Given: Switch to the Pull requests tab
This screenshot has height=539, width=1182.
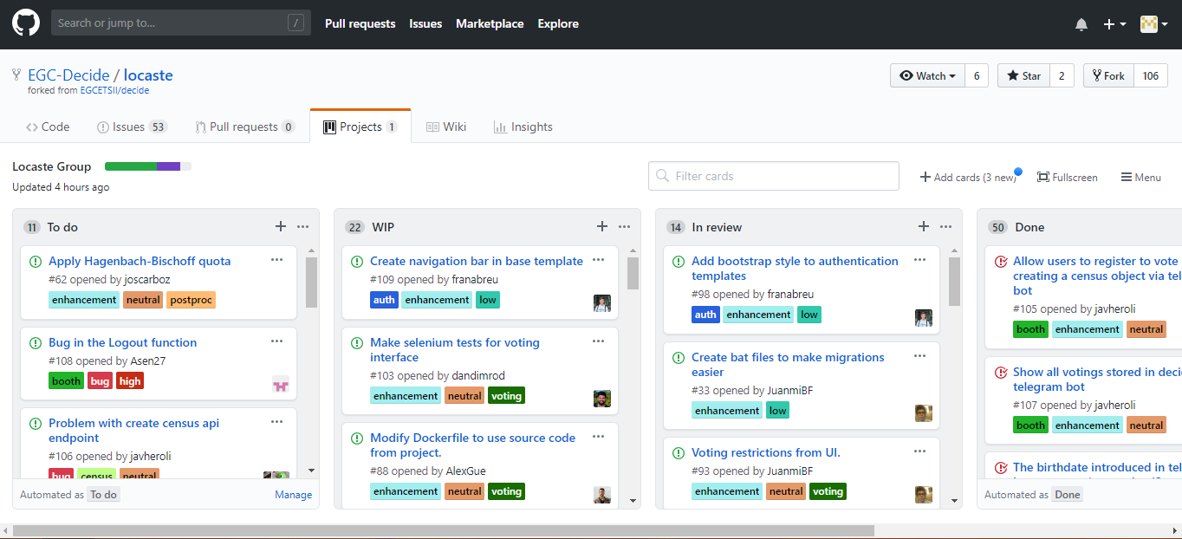Looking at the screenshot, I should tap(244, 127).
